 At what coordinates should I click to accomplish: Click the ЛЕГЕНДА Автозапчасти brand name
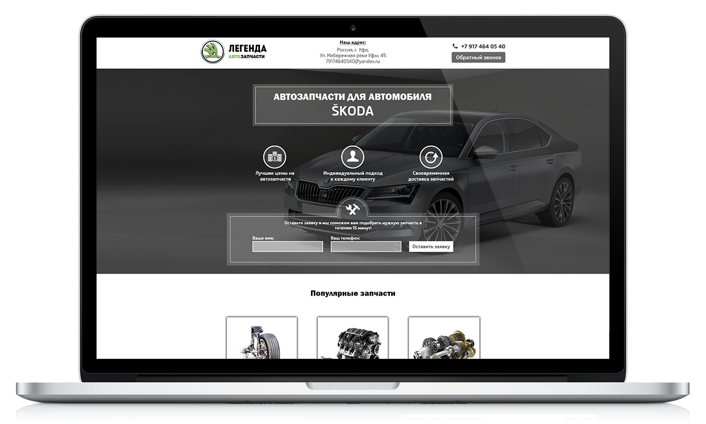click(x=247, y=52)
